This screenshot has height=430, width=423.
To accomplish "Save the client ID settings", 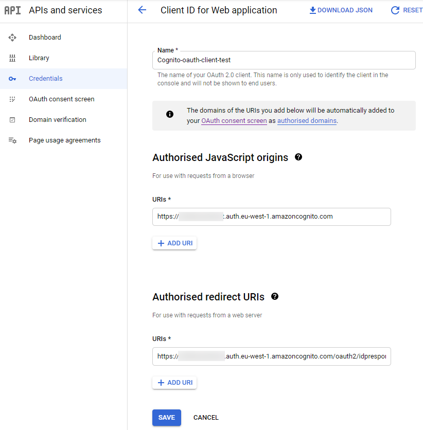I will point(167,418).
